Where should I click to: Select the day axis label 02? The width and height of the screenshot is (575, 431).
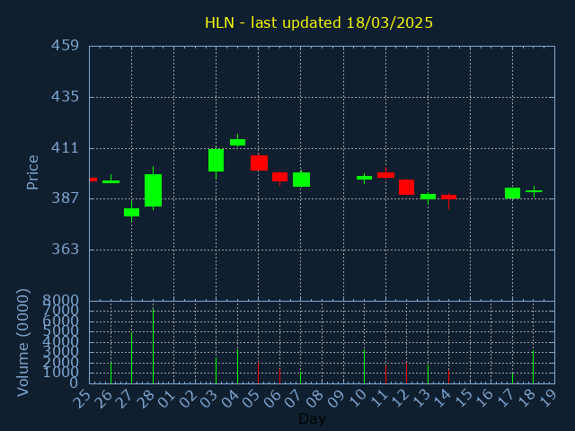pyautogui.click(x=188, y=399)
